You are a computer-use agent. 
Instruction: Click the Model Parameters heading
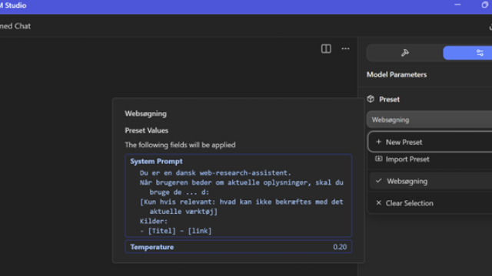click(x=397, y=75)
